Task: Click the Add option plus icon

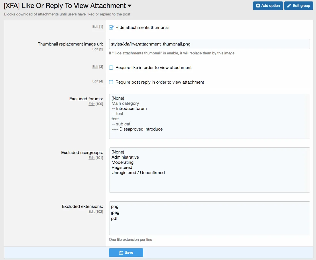Action: click(x=258, y=6)
